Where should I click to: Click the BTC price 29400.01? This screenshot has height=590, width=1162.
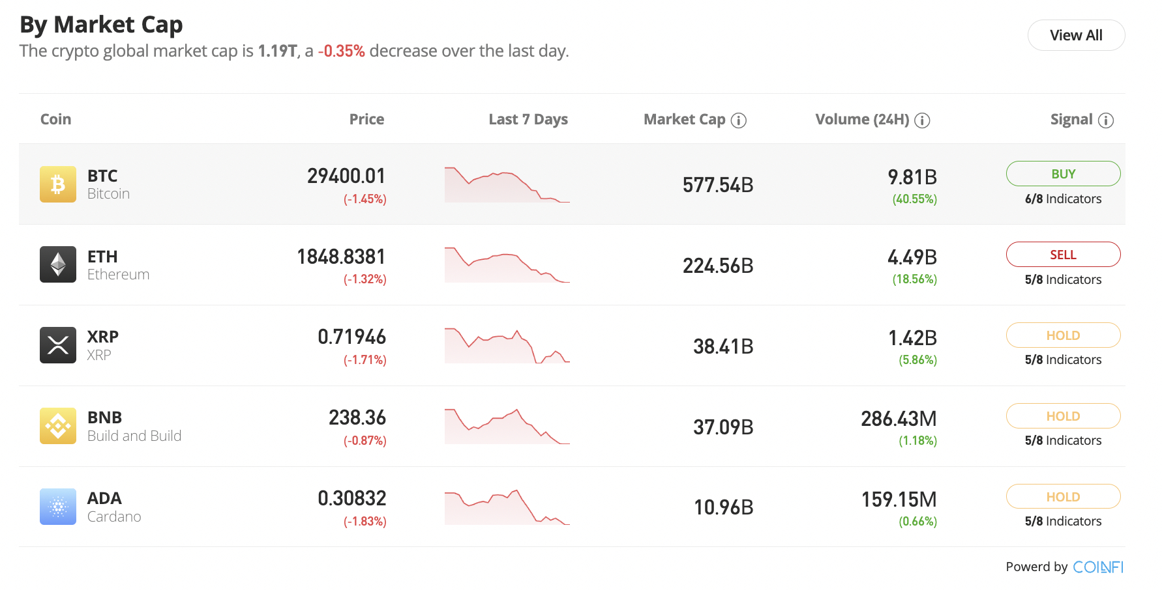point(346,176)
